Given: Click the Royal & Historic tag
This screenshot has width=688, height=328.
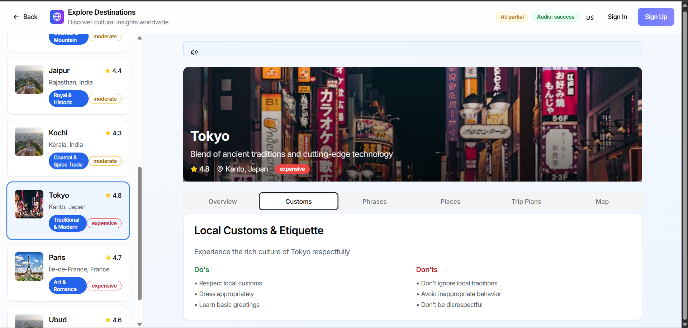Looking at the screenshot, I should (x=68, y=99).
